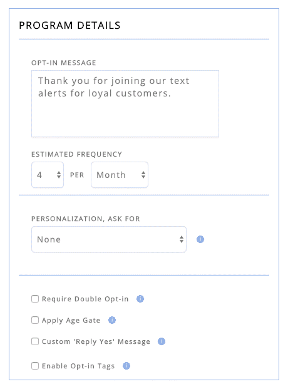Click the PERSONALIZATION, ASK FOR label
This screenshot has width=288, height=389.
click(x=86, y=219)
